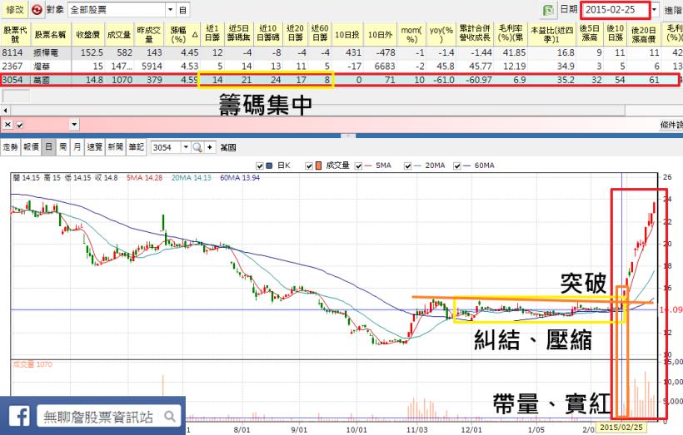
Task: Click the X icon in condition bar
Action: point(7,124)
